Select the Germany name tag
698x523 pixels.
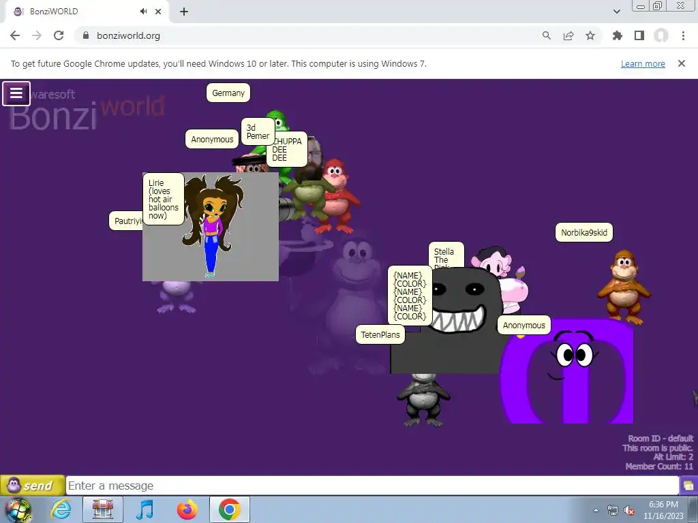[228, 93]
